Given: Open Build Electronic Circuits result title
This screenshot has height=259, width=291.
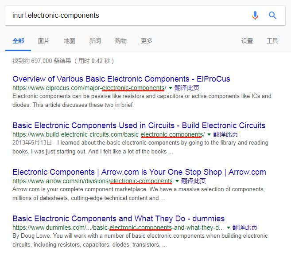Looking at the screenshot, I should [x=139, y=126].
